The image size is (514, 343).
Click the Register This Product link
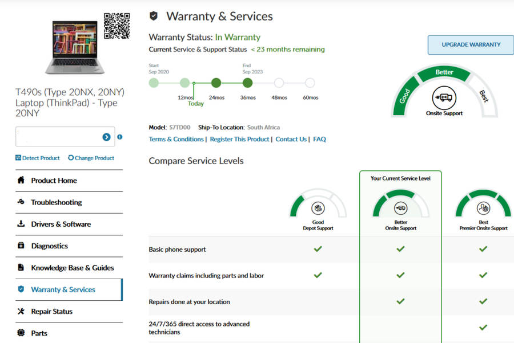[x=239, y=139]
